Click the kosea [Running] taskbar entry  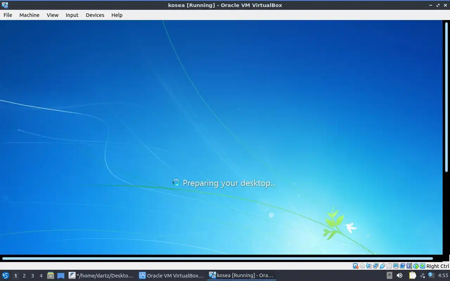[x=242, y=275]
